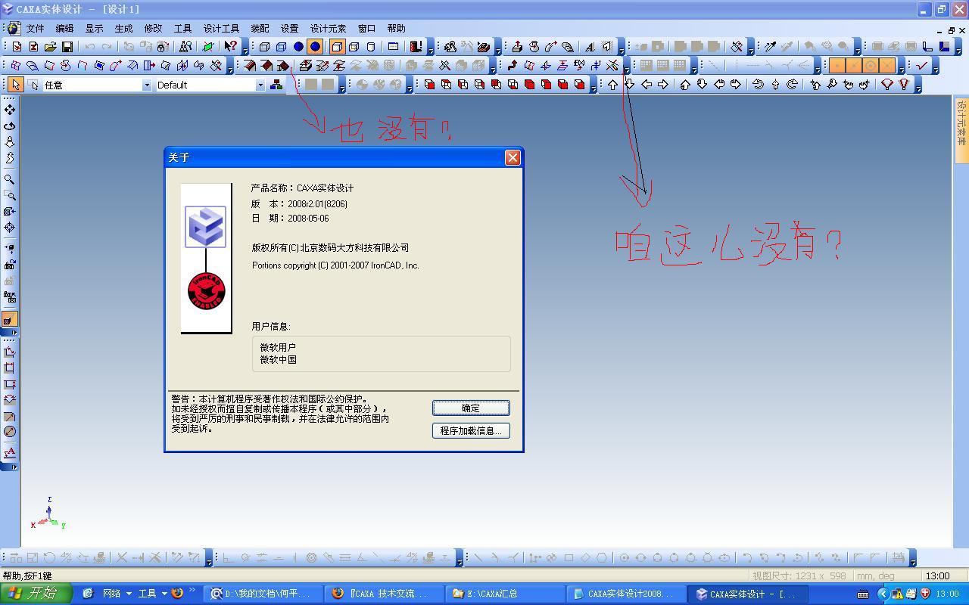Open the 网络 dropdown on taskbar
Viewport: 969px width, 605px height.
click(x=117, y=594)
